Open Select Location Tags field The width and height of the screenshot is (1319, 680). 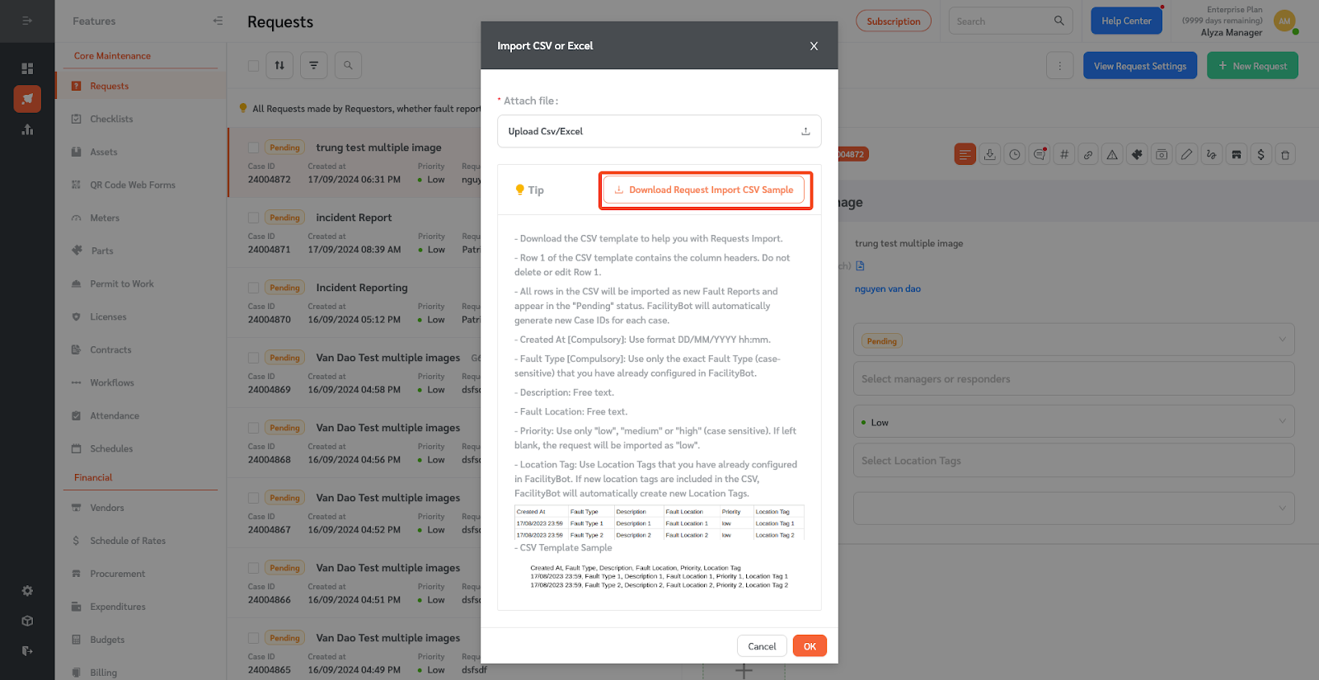point(1073,461)
